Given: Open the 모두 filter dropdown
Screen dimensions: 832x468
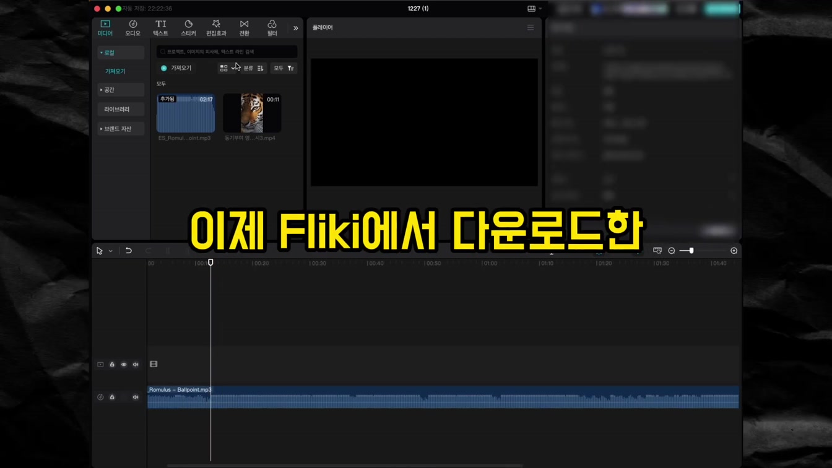Looking at the screenshot, I should tap(284, 68).
